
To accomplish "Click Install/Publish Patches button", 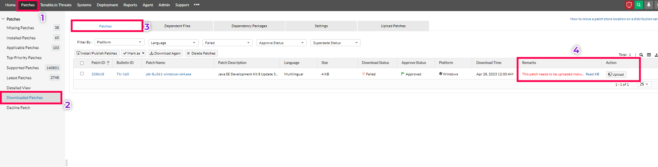I will (97, 53).
